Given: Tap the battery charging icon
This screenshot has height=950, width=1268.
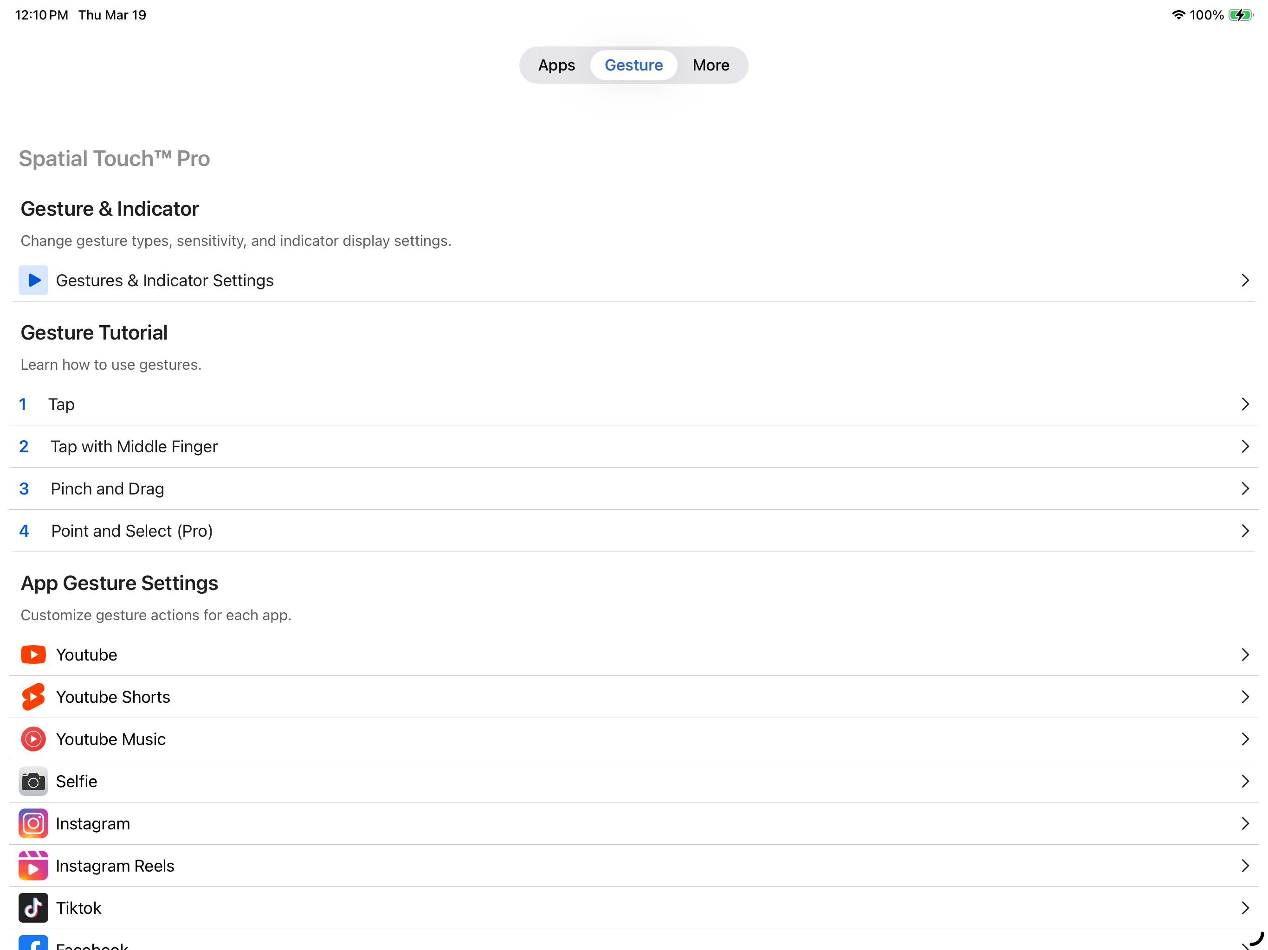Looking at the screenshot, I should point(1241,15).
